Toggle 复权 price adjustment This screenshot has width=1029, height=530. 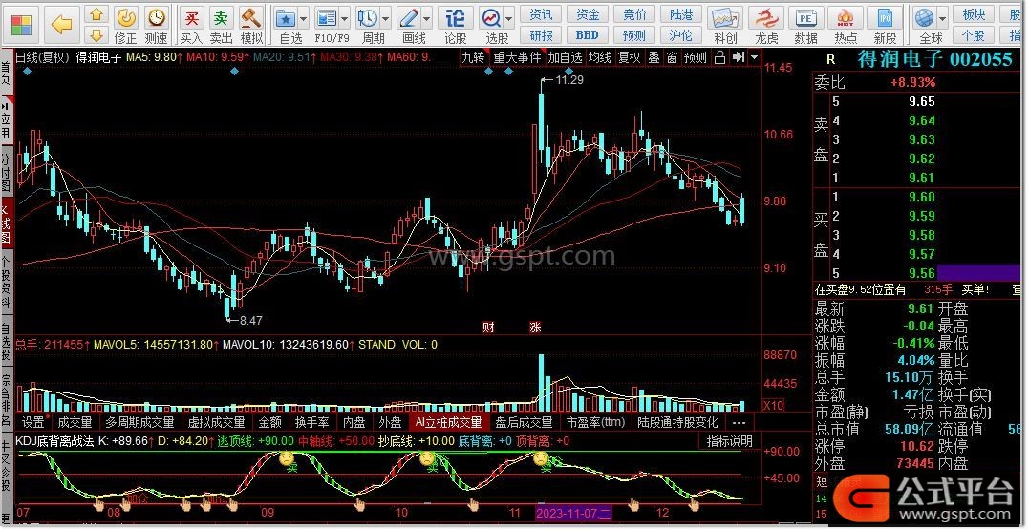[629, 57]
